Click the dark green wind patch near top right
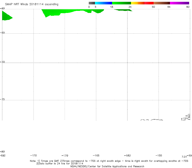The width and height of the screenshot is (192, 168). (123, 10)
